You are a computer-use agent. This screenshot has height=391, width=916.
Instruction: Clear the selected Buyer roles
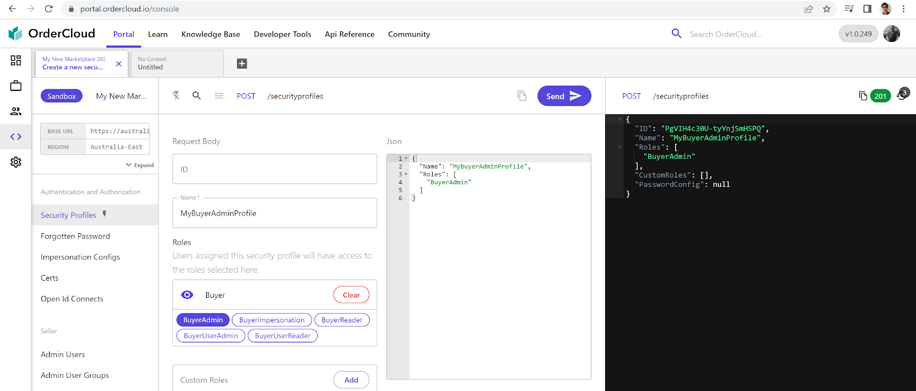tap(351, 295)
